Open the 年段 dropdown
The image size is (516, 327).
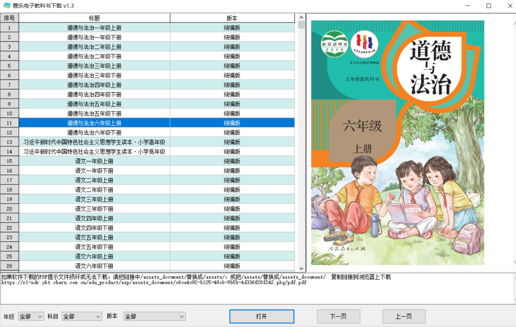pos(31,316)
